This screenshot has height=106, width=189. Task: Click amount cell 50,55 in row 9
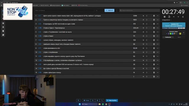pos(135,48)
